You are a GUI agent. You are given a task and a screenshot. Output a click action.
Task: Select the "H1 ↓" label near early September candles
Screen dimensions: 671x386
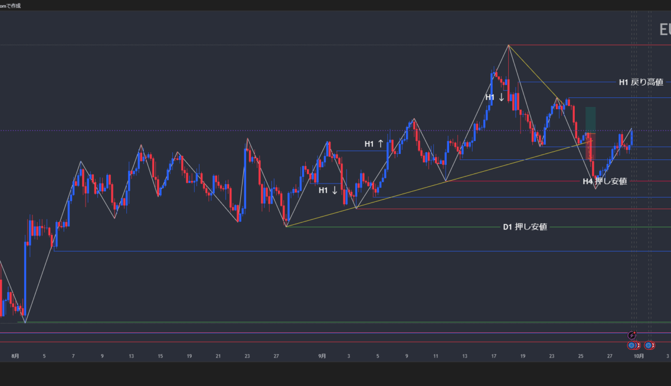(328, 190)
